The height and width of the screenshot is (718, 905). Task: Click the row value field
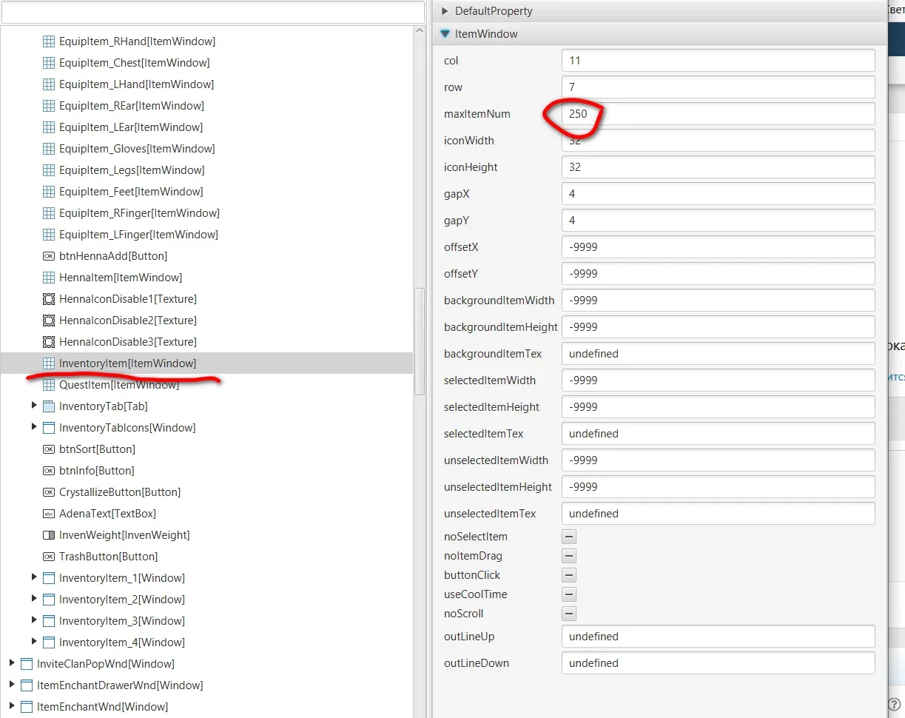tap(718, 87)
